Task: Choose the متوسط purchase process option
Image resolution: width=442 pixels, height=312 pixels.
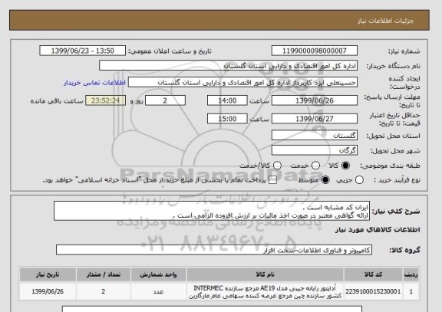Action: [x=325, y=180]
